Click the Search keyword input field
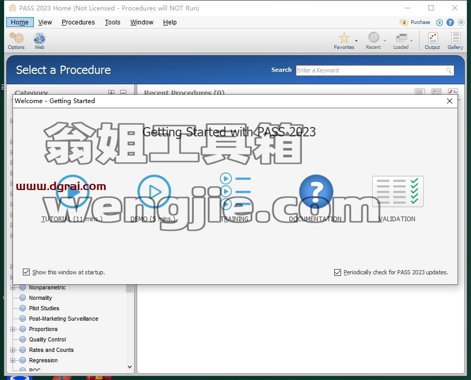471x380 pixels. (375, 70)
